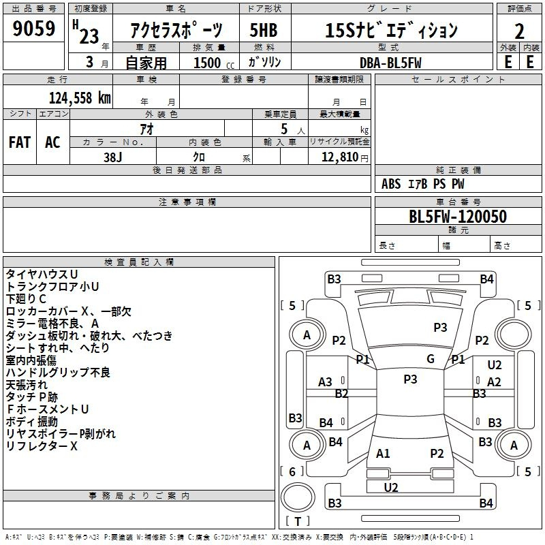The height and width of the screenshot is (545, 545).
Task: Click the G mark on the windshield
Action: pos(430,359)
